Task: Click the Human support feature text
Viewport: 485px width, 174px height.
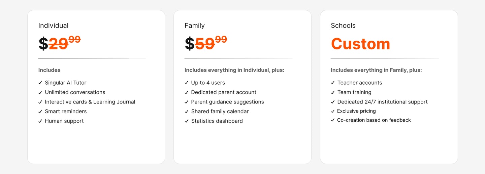Action: click(x=64, y=121)
